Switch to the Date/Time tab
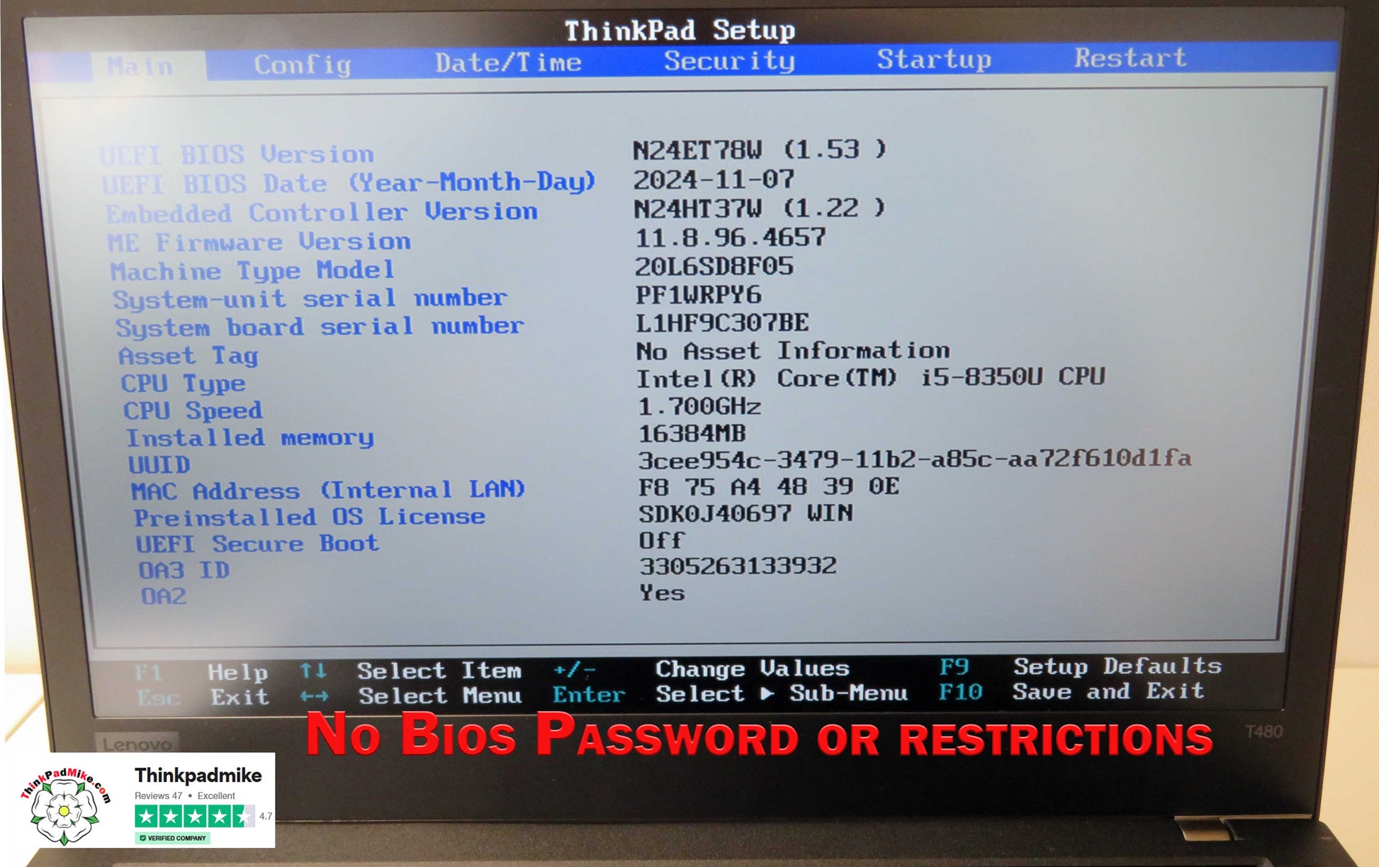Image resolution: width=1379 pixels, height=867 pixels. (508, 63)
